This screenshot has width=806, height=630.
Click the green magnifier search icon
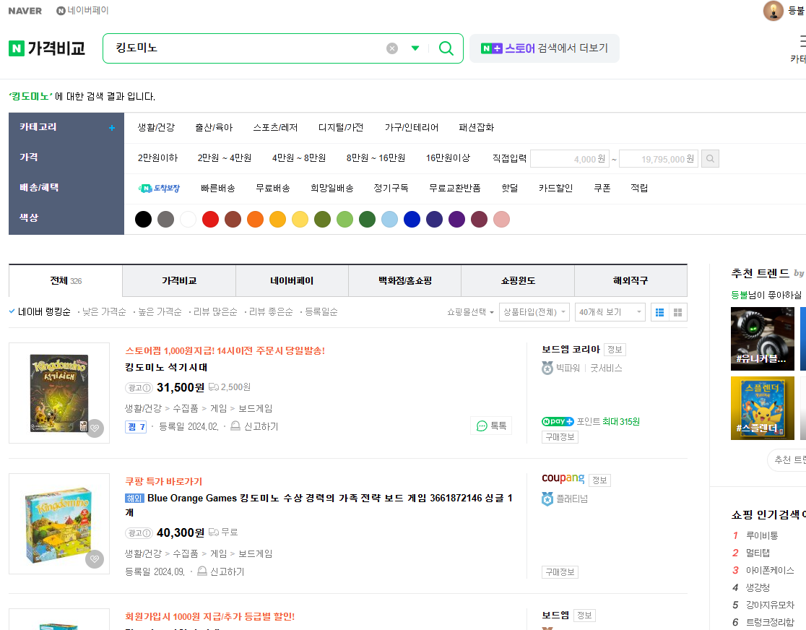(x=446, y=48)
